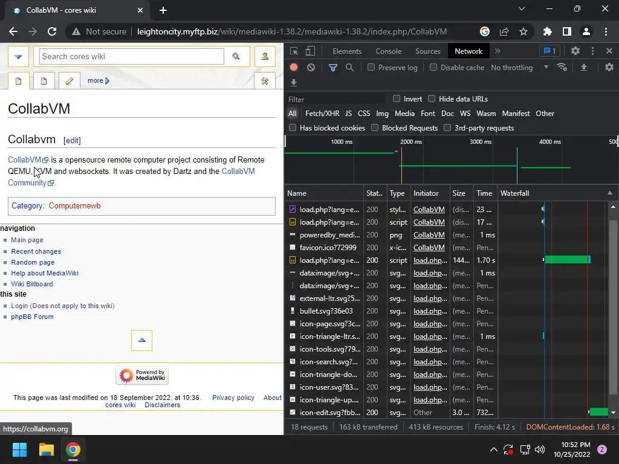Open the wiki tools icon

pyautogui.click(x=265, y=81)
